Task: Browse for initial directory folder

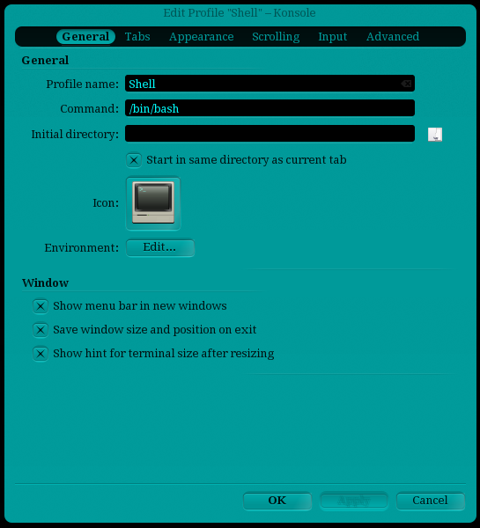Action: pos(435,134)
